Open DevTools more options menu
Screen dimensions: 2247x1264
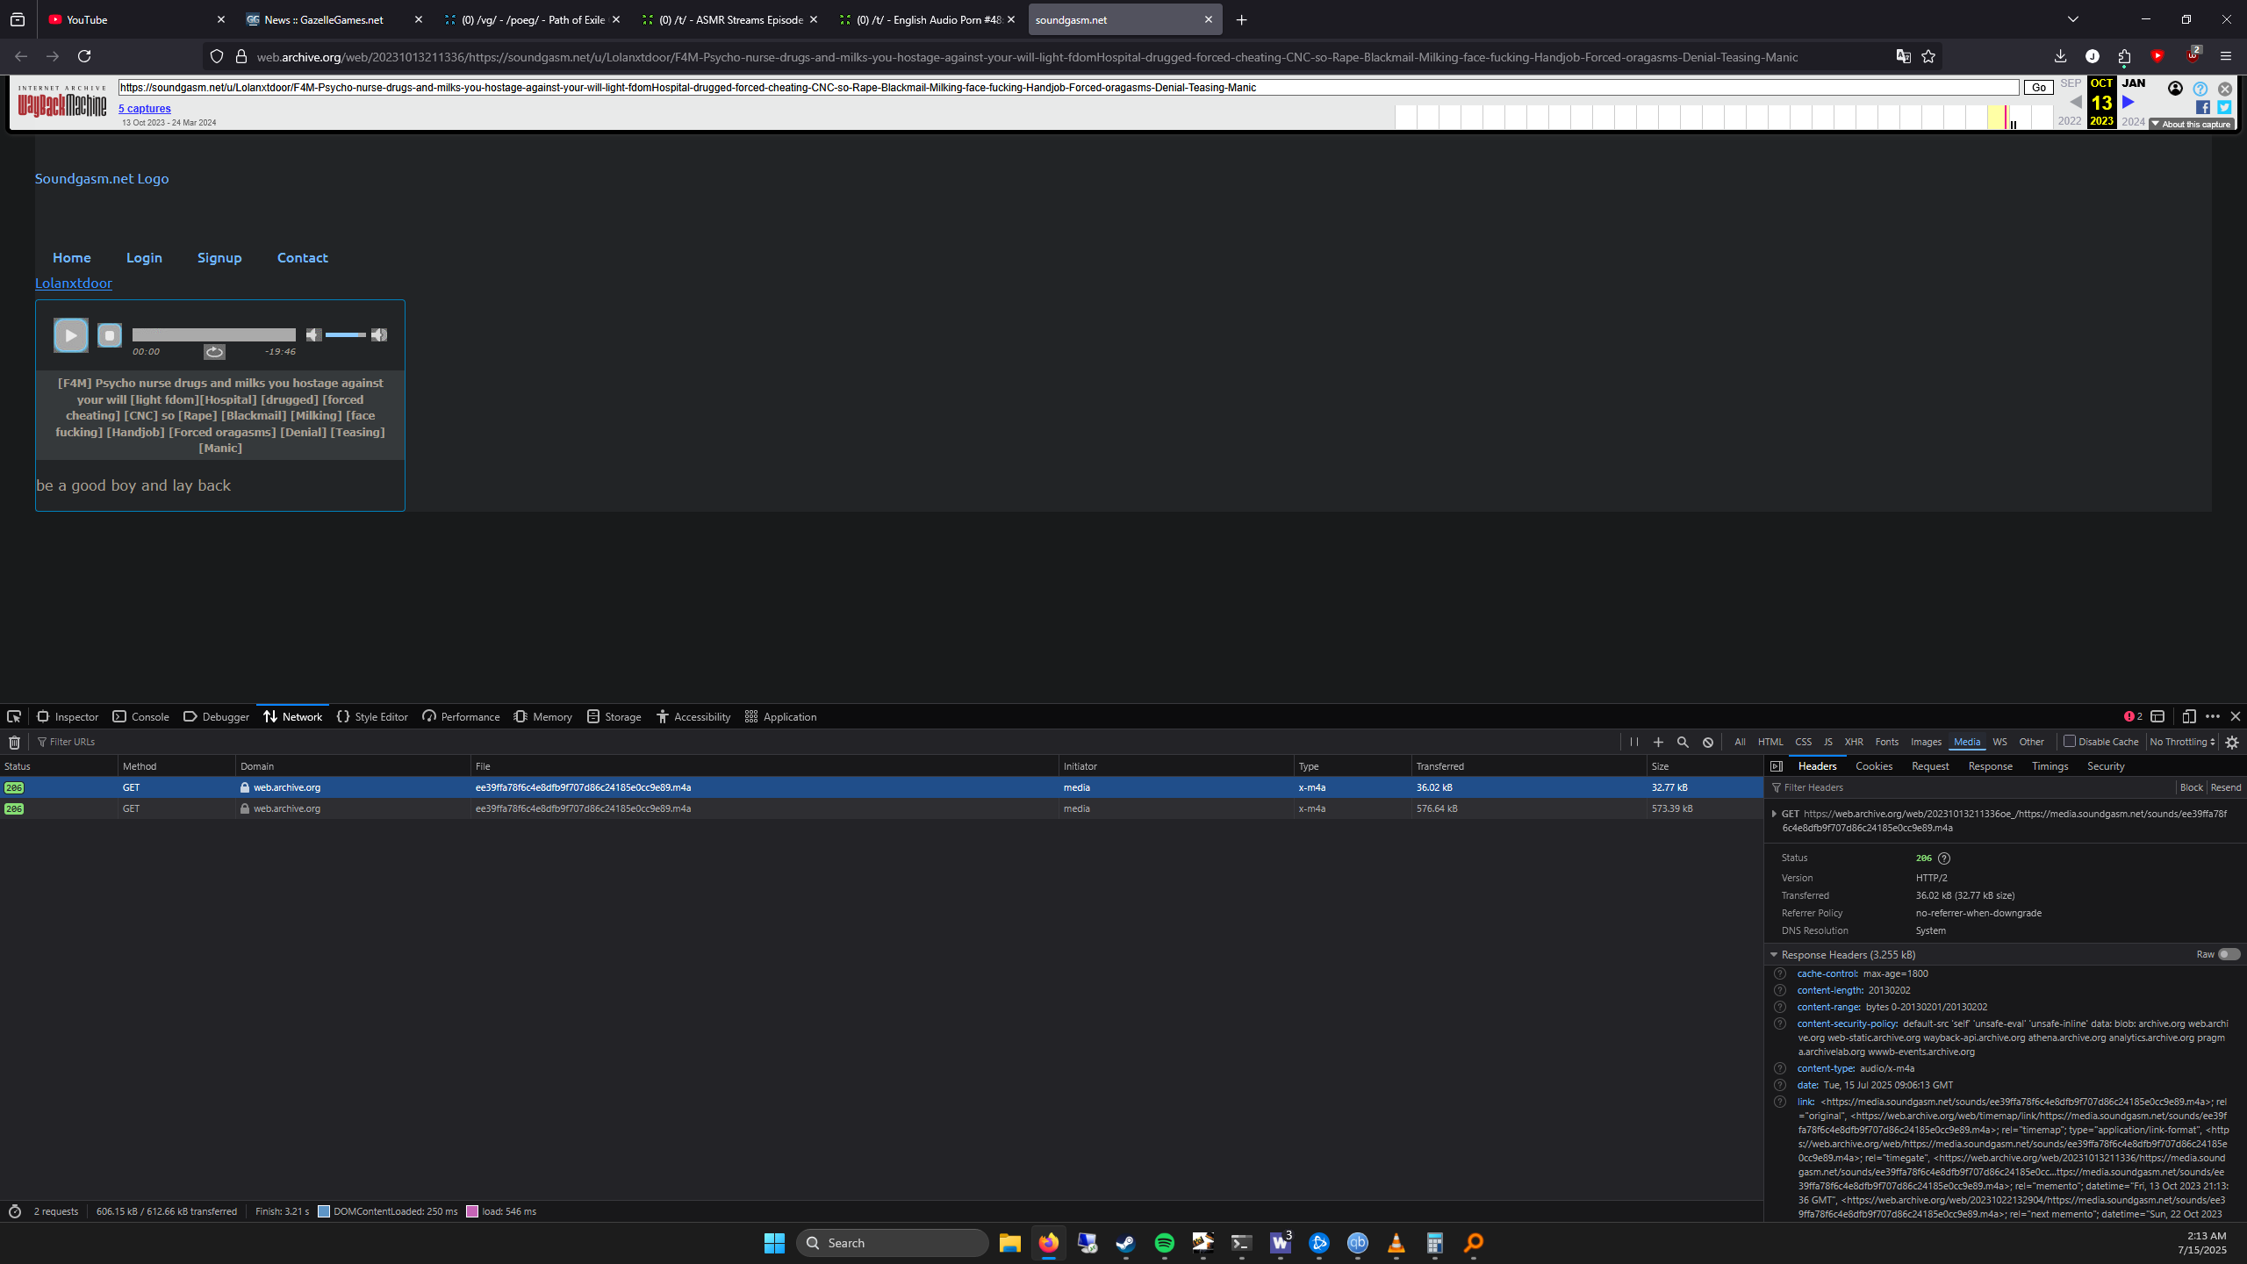2213,716
